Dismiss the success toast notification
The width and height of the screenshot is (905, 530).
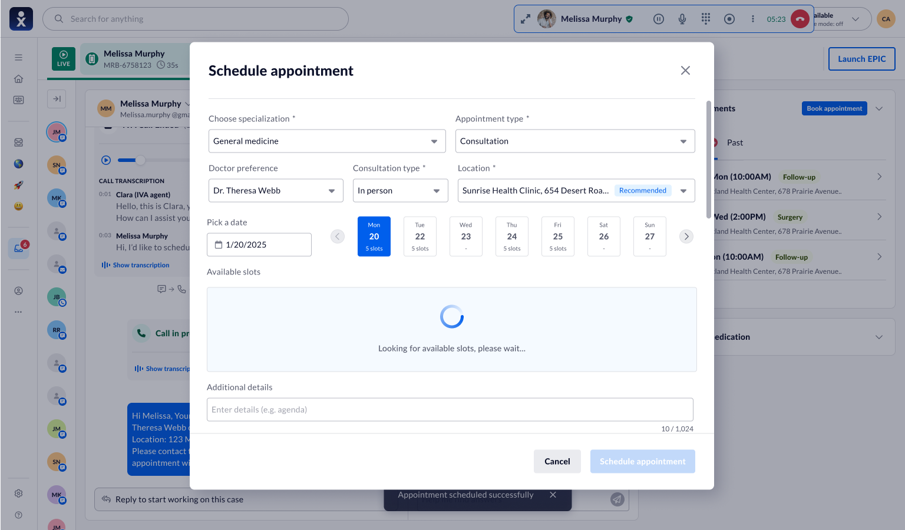click(x=553, y=495)
